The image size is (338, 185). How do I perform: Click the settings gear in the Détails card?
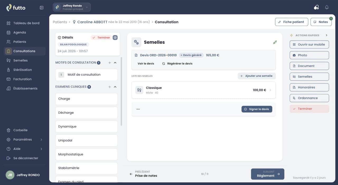pyautogui.click(x=115, y=37)
